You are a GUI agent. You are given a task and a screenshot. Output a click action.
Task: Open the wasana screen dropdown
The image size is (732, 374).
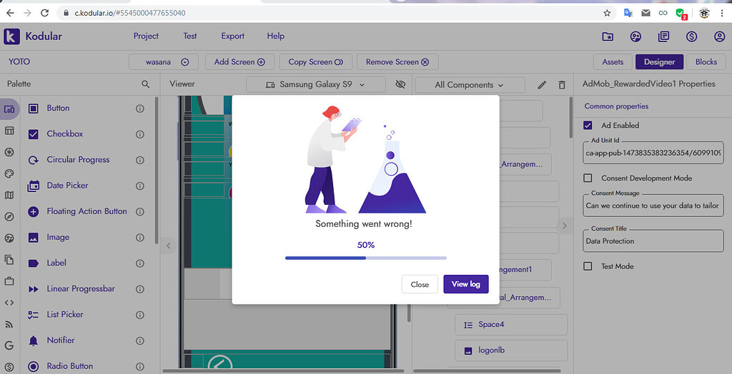click(164, 62)
